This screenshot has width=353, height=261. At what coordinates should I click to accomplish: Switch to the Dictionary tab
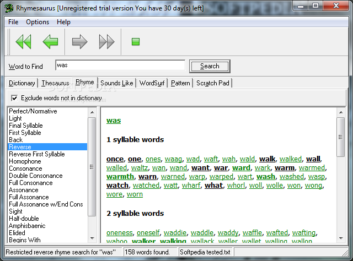coord(22,83)
